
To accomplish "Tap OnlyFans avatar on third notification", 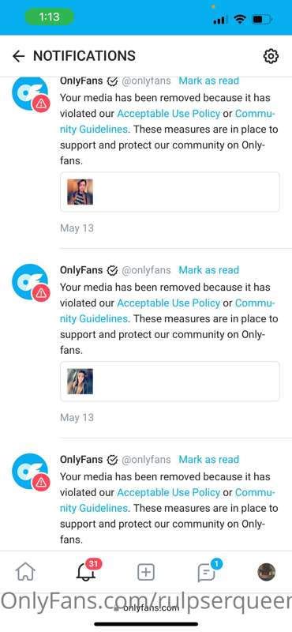I will tap(30, 472).
